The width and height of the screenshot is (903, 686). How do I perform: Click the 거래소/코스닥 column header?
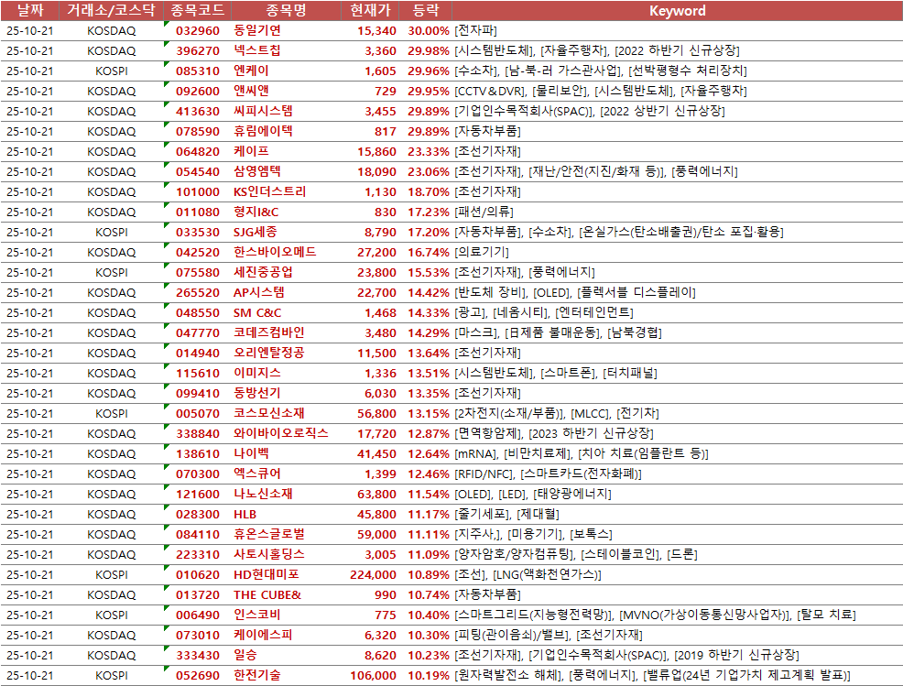pos(111,10)
